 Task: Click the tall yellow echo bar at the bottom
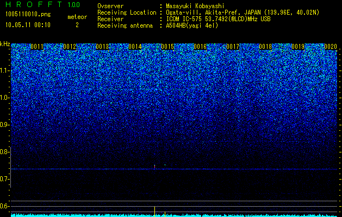154,212
